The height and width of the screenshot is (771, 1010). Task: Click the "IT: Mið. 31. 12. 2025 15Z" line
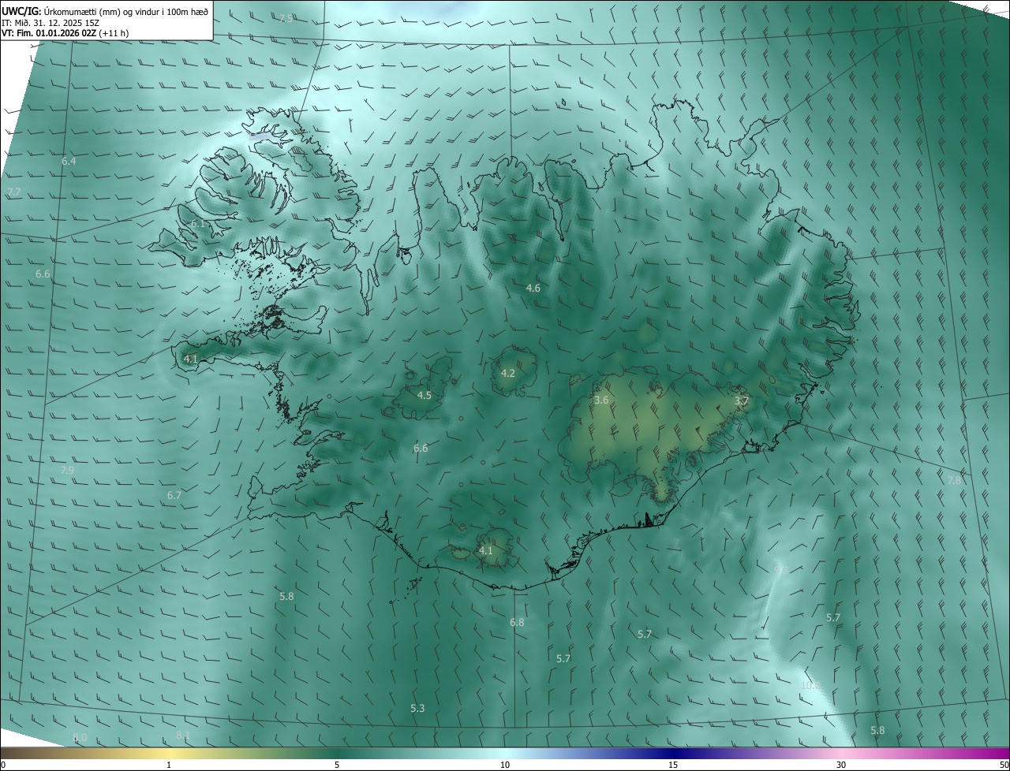click(x=50, y=22)
